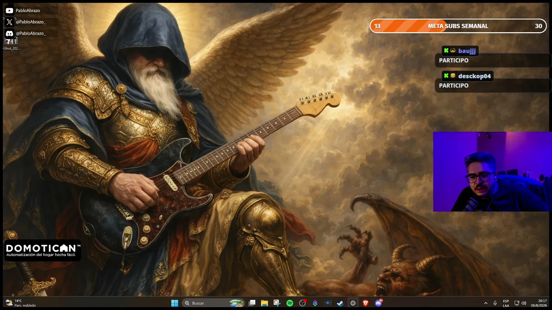552x310 pixels.
Task: Click the PARTICIPO message under desckop04
Action: click(x=454, y=85)
